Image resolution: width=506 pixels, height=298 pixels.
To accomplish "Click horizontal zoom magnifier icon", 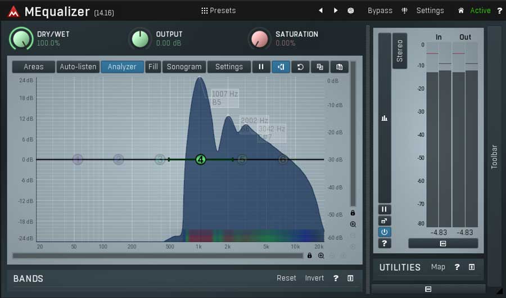I will (x=321, y=256).
